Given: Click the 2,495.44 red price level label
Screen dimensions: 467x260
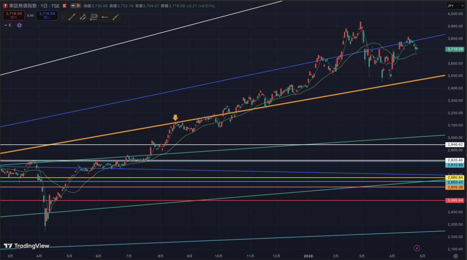Looking at the screenshot, I should coord(455,200).
